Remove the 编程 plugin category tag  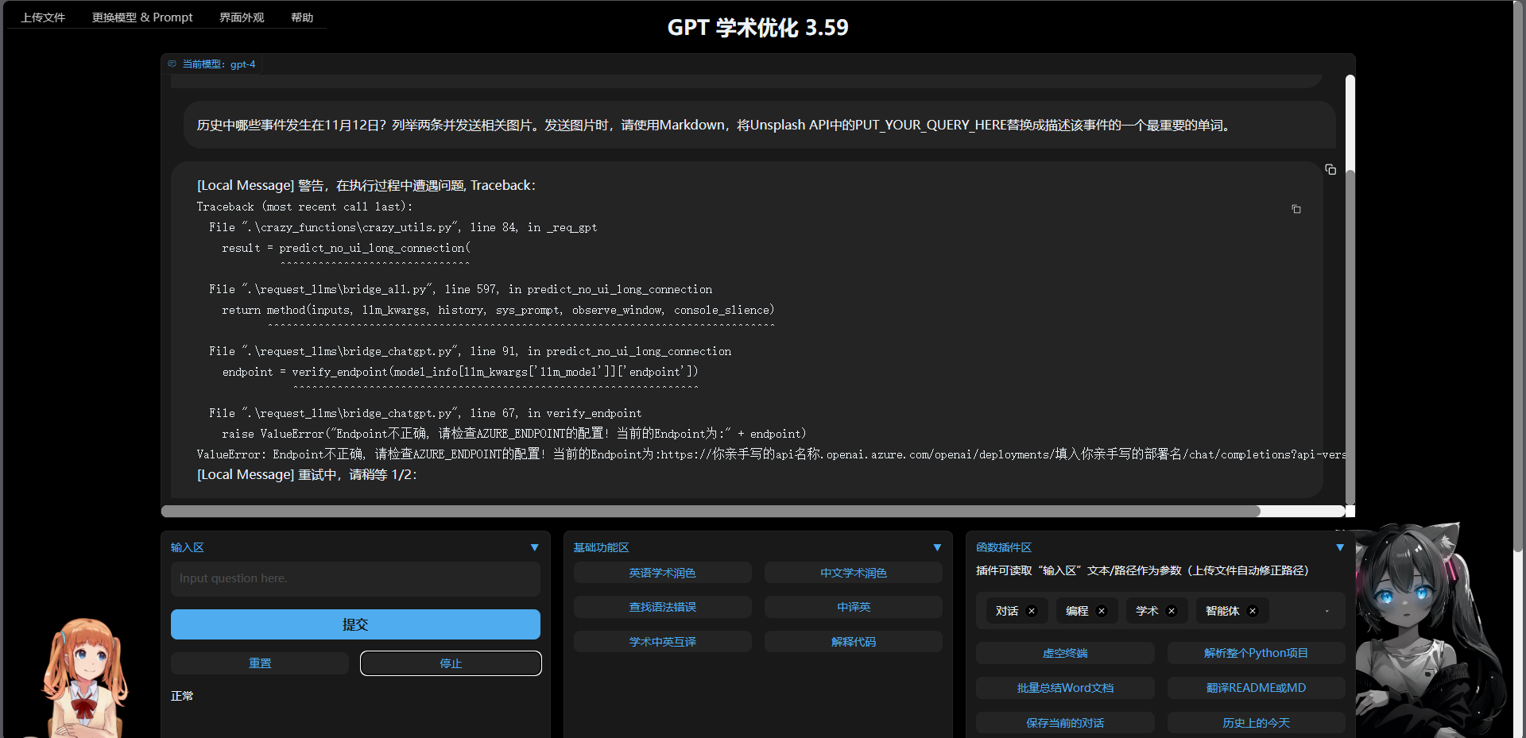point(1102,611)
